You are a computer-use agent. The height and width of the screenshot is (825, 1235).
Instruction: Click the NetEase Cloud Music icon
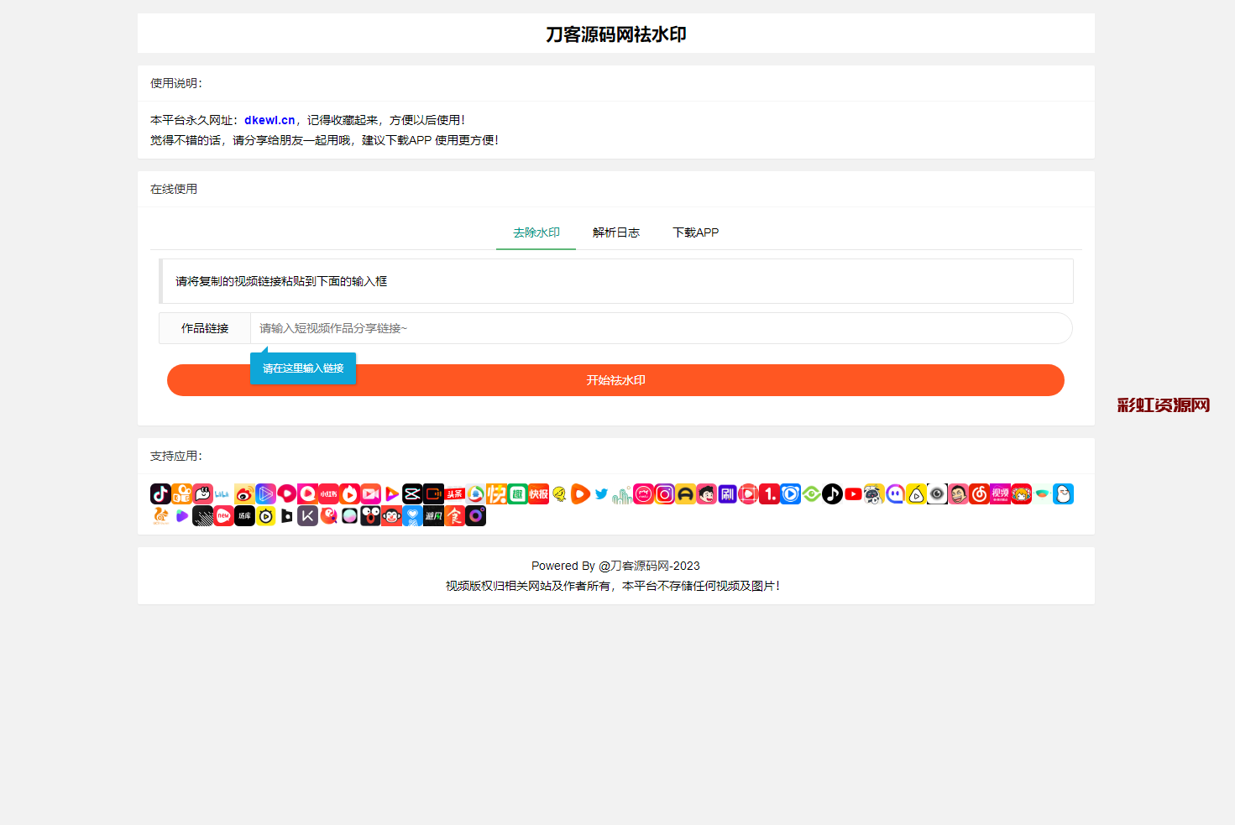tap(979, 494)
